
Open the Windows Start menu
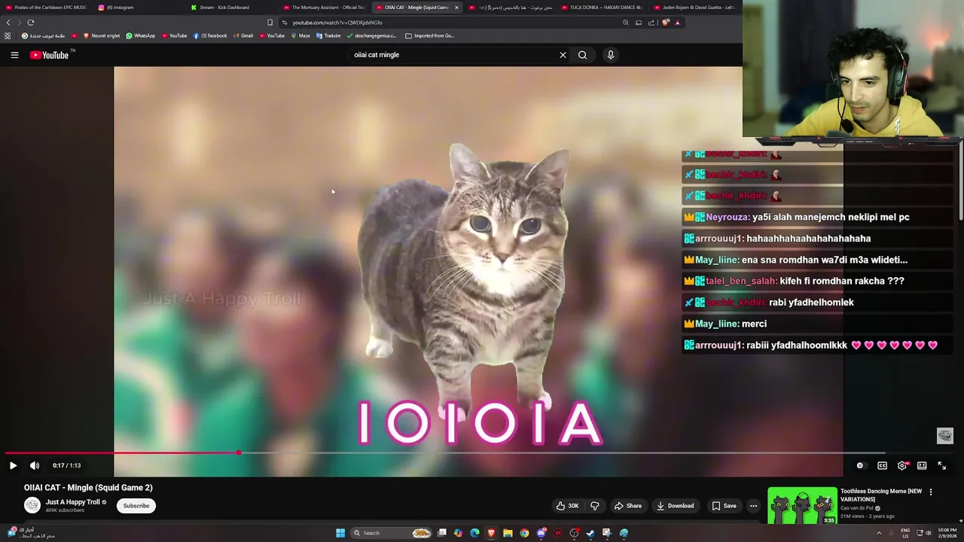coord(340,533)
